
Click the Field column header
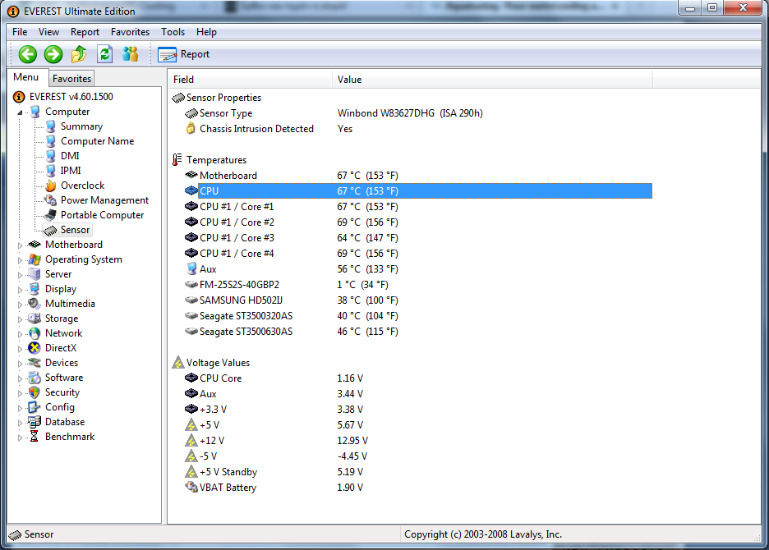coord(250,80)
